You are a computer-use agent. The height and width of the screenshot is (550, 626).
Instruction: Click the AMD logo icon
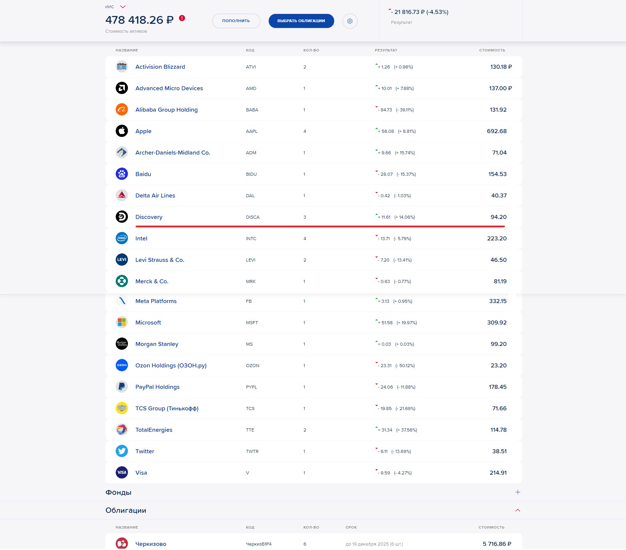click(122, 88)
